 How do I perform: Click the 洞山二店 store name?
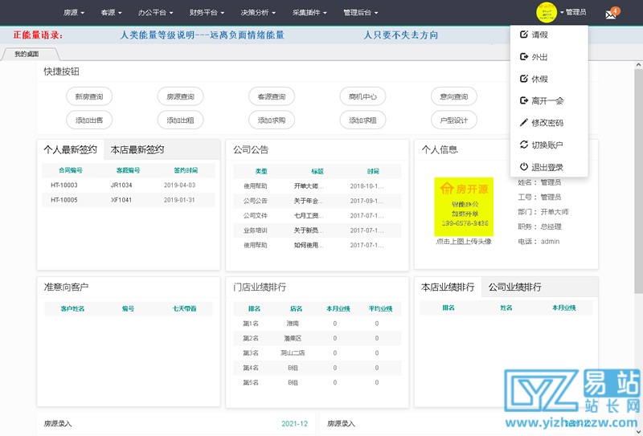(x=293, y=352)
